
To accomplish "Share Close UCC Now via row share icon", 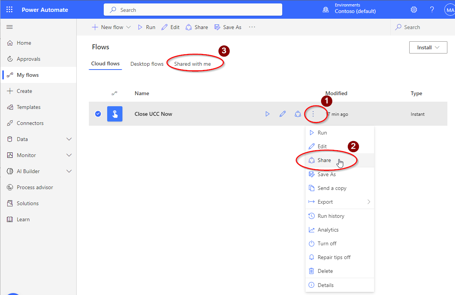I will (298, 114).
